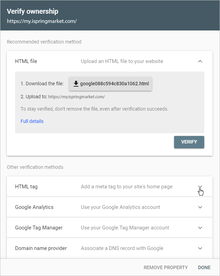The image size is (220, 276).
Task: Expand Domain name provider chevron
Action: pos(200,248)
